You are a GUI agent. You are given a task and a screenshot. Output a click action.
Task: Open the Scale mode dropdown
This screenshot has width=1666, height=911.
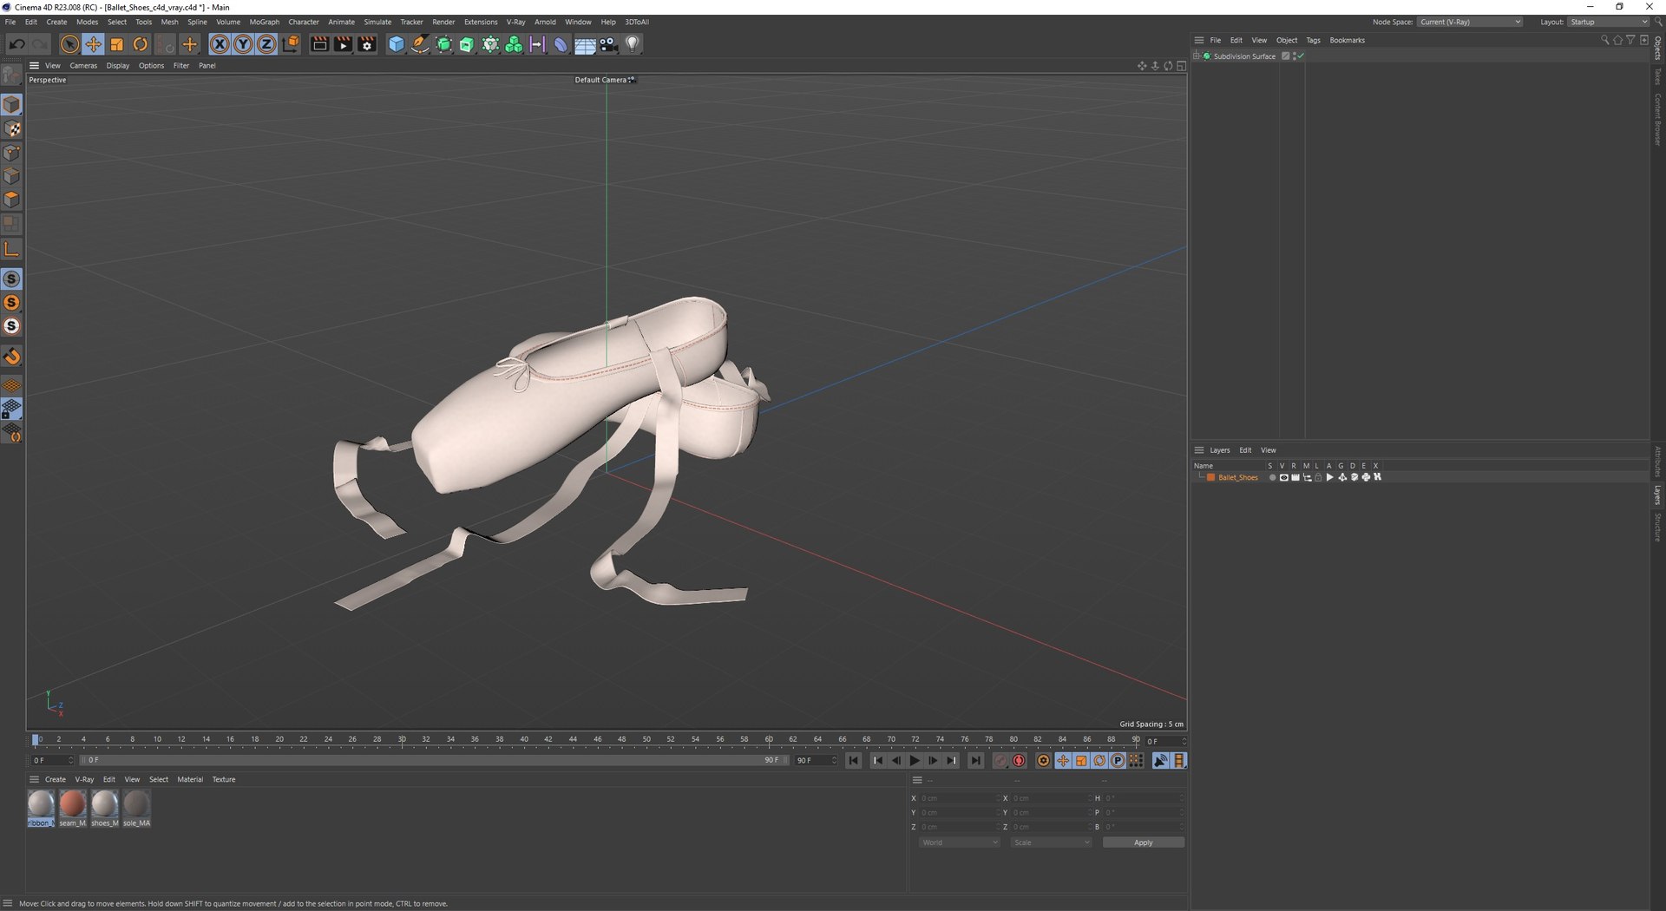point(1051,842)
